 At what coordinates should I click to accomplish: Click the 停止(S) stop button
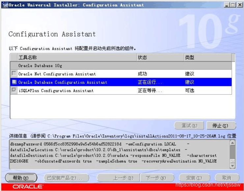[x=221, y=125]
